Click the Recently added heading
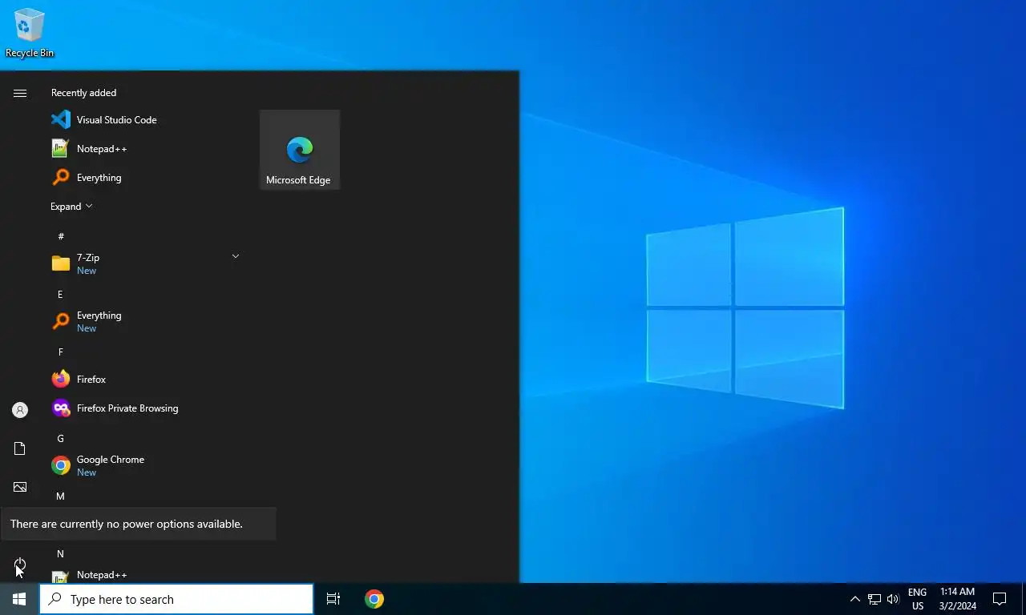The width and height of the screenshot is (1026, 615). click(83, 93)
